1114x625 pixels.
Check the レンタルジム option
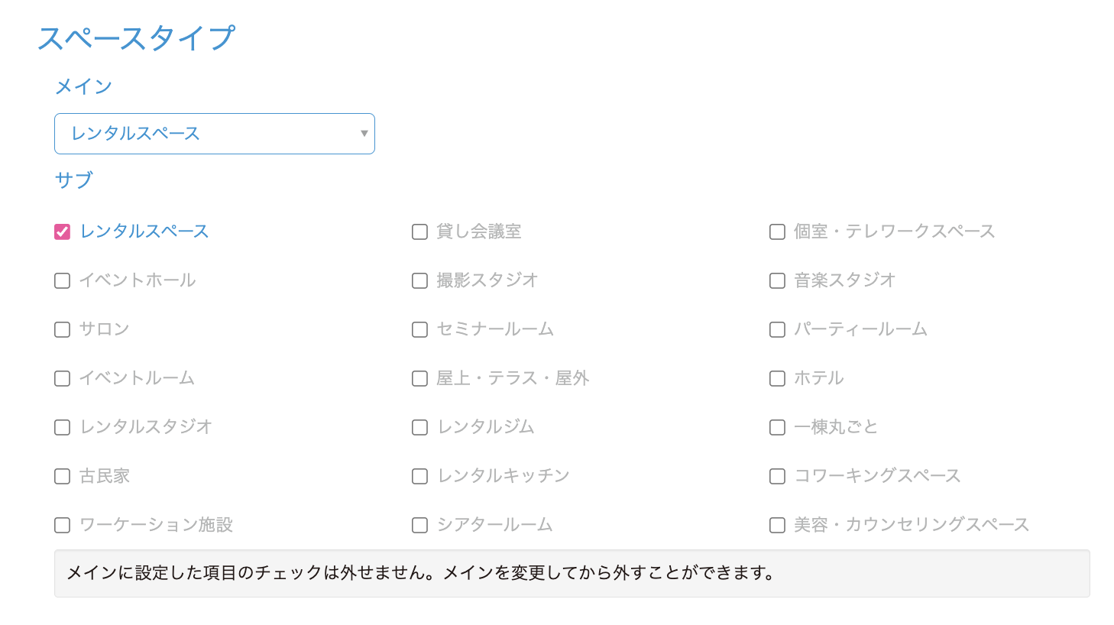click(419, 427)
